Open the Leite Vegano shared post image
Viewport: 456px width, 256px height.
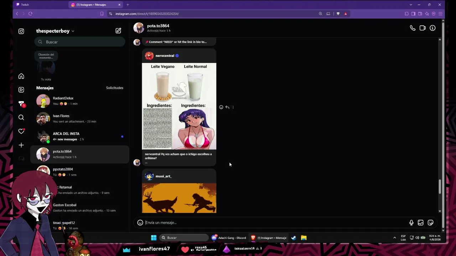click(x=179, y=106)
